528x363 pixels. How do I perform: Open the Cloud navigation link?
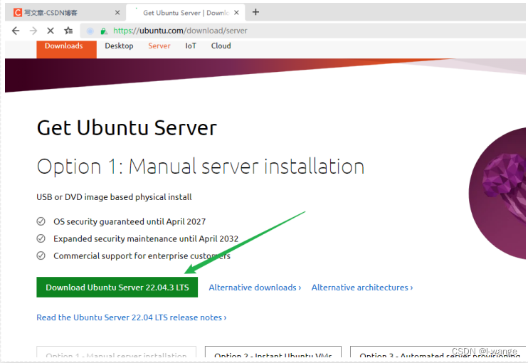(221, 46)
